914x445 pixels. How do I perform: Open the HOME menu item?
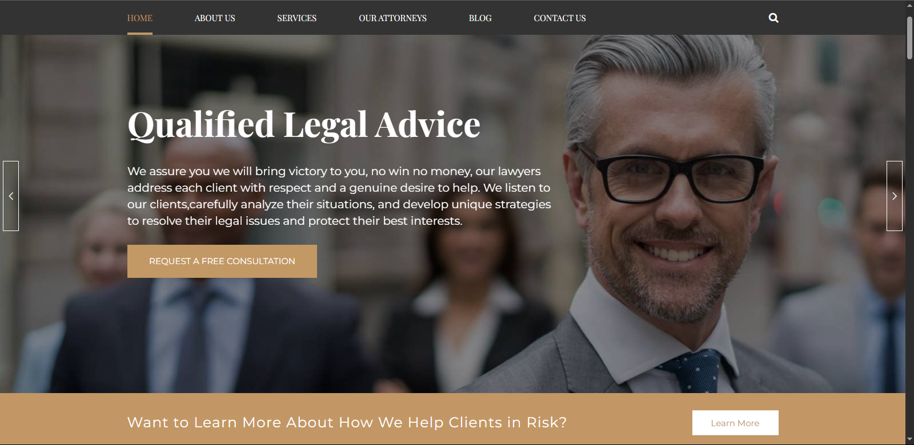pos(140,18)
